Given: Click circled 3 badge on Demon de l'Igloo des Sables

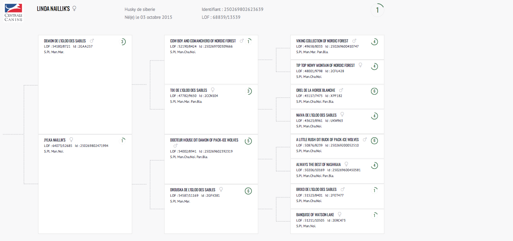Looking at the screenshot, I should click(122, 42).
